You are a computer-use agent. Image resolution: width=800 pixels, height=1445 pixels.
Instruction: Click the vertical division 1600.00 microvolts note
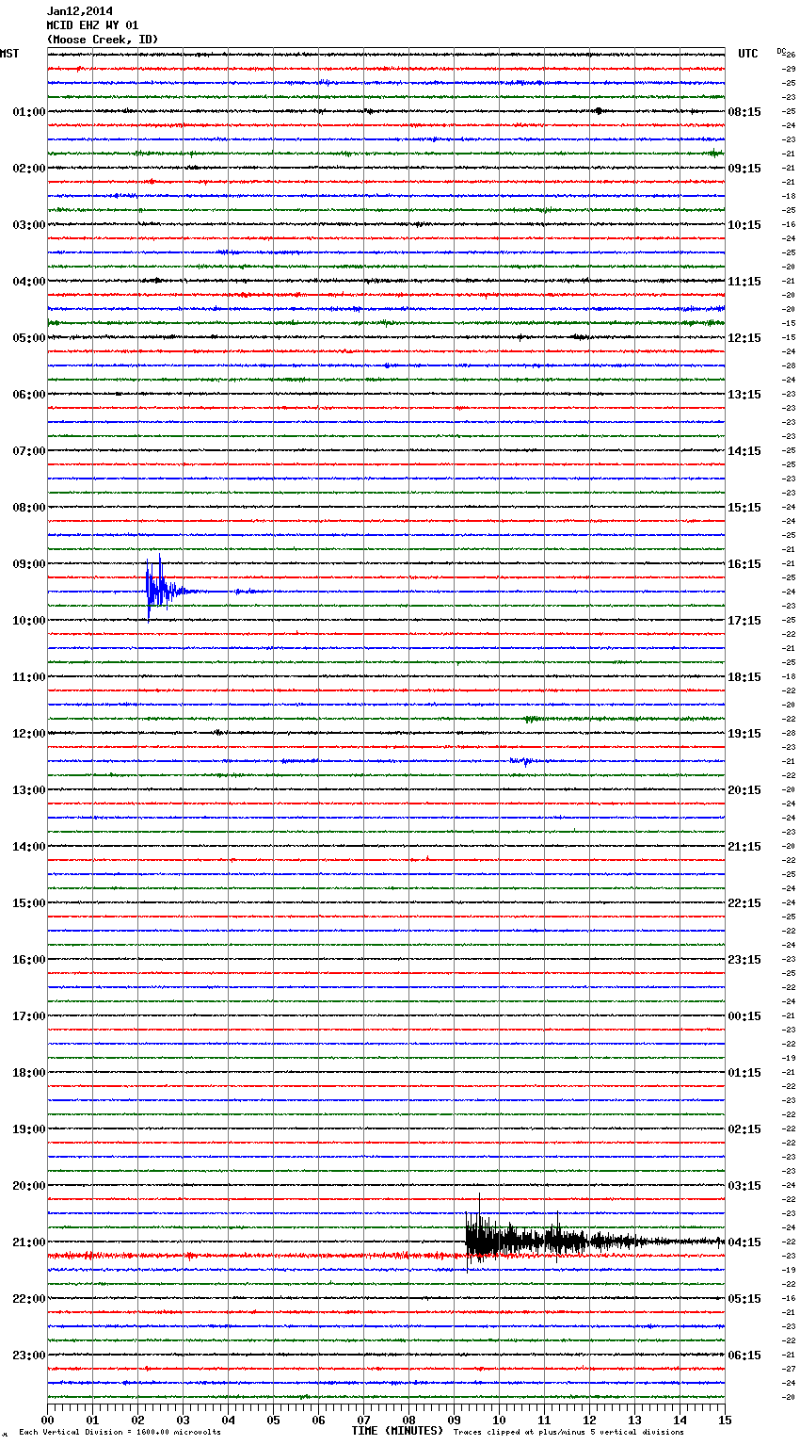point(120,1433)
